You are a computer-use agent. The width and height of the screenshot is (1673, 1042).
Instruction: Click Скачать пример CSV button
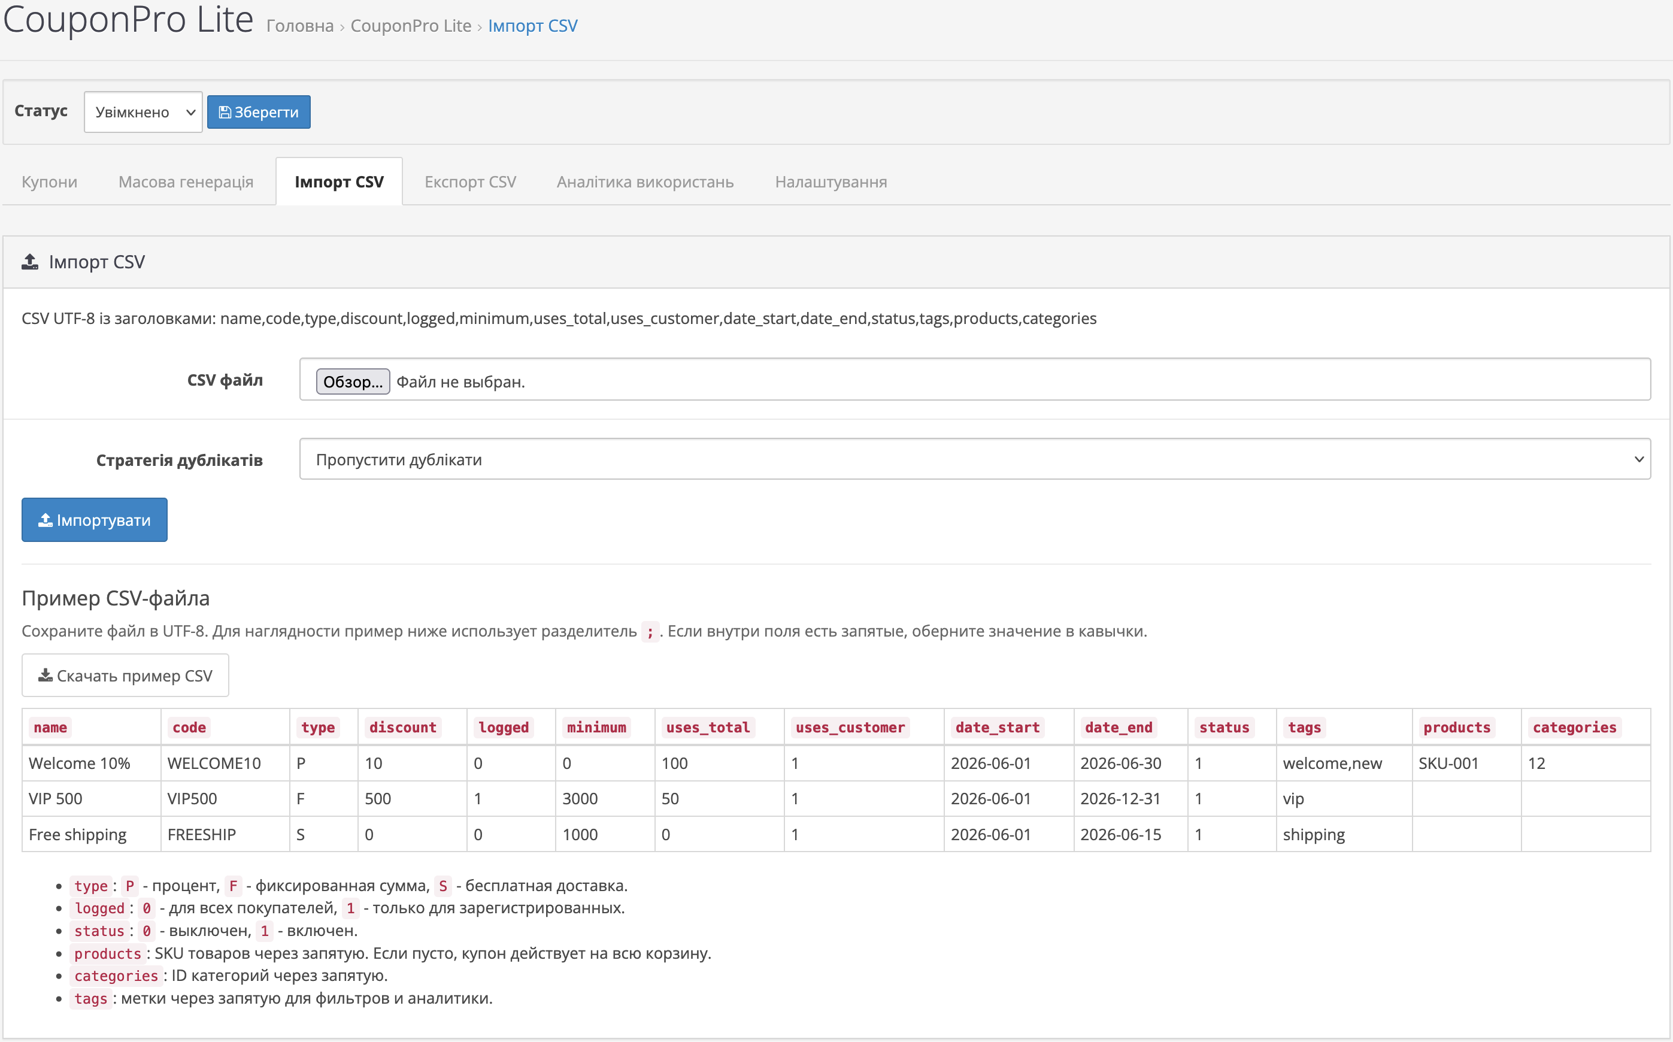coord(125,676)
